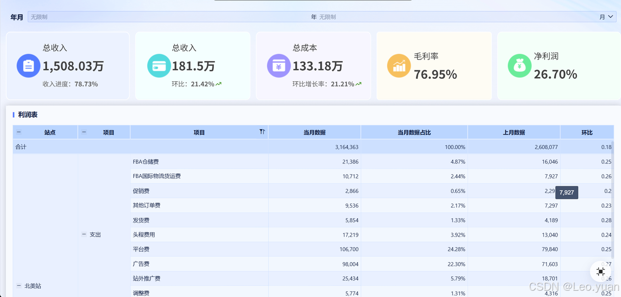Screen dimensions: 621x297
Task: Click the 环比 column header
Action: click(587, 132)
